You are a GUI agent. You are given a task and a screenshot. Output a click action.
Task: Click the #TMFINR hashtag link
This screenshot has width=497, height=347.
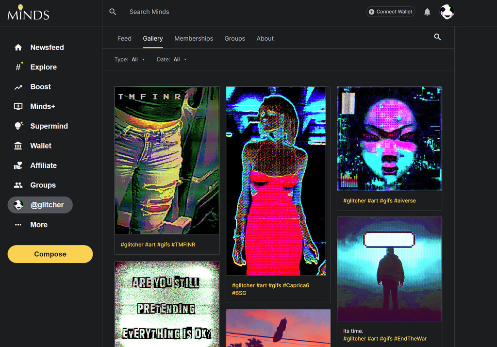(x=183, y=245)
